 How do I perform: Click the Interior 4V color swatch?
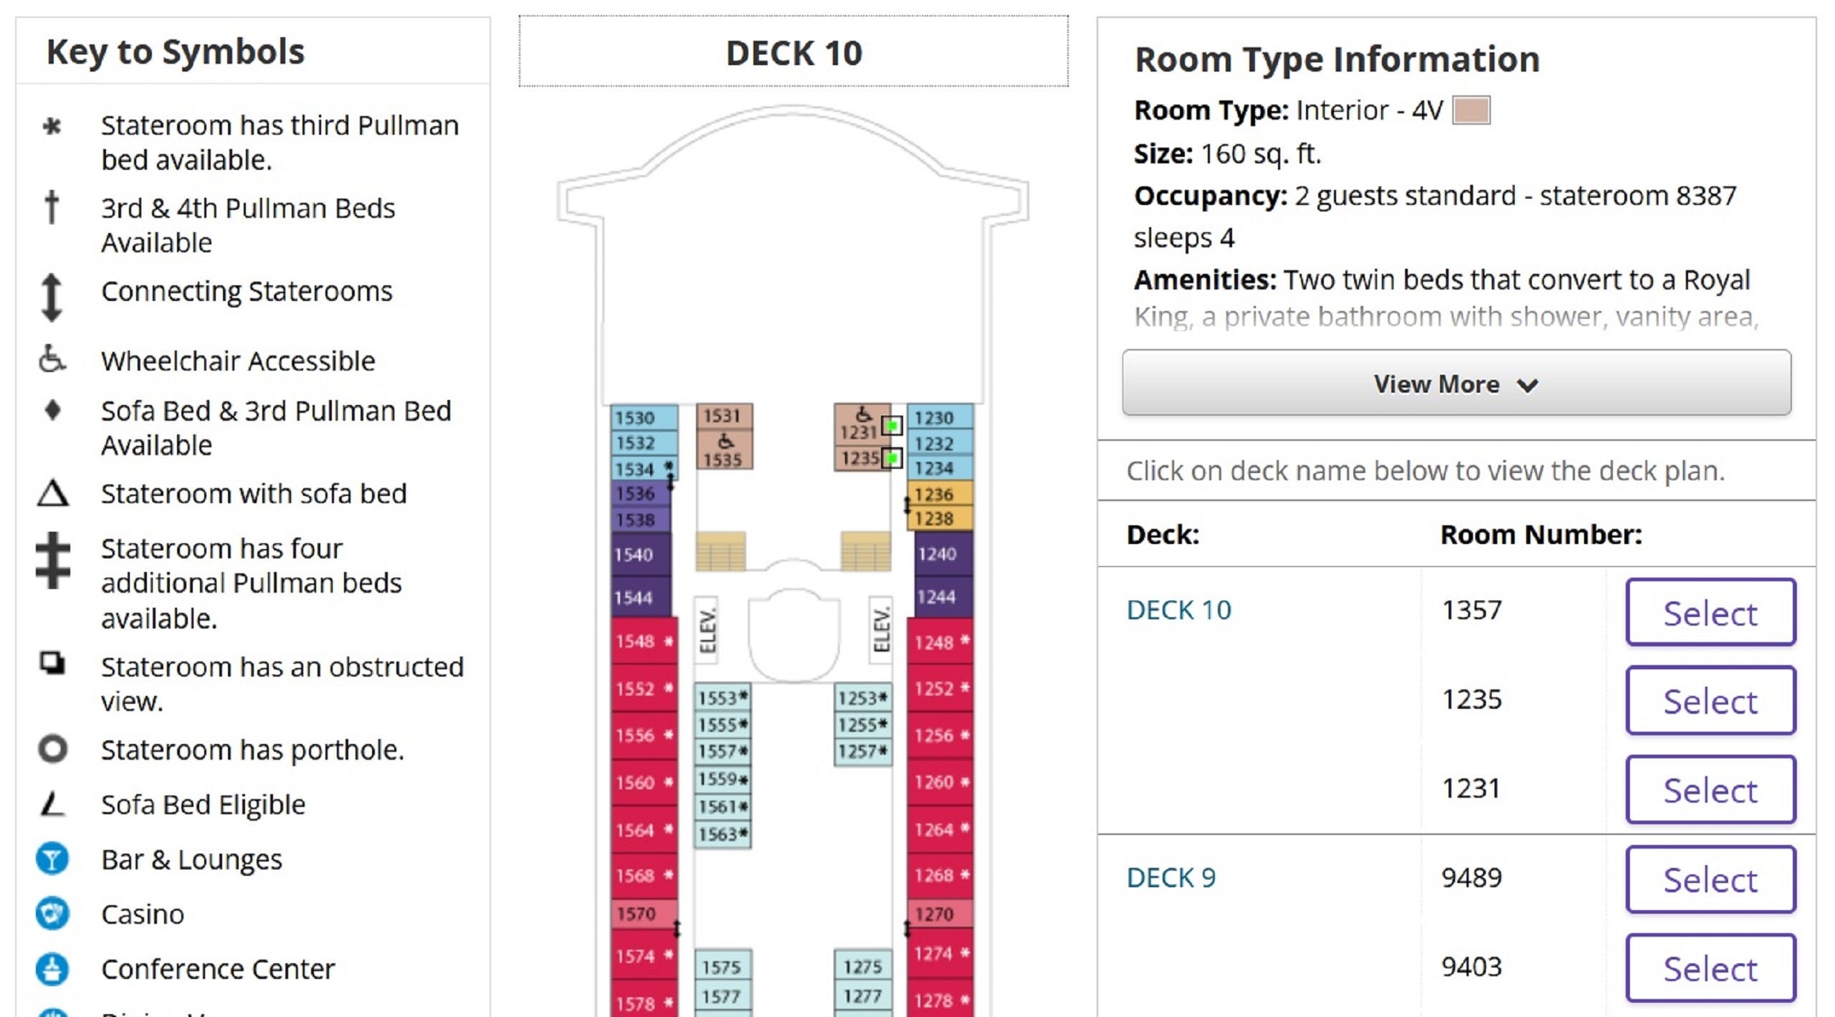[x=1471, y=110]
